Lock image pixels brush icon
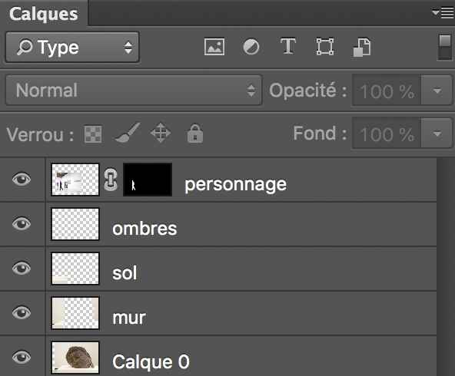Screen dimensions: 455x376 point(128,133)
